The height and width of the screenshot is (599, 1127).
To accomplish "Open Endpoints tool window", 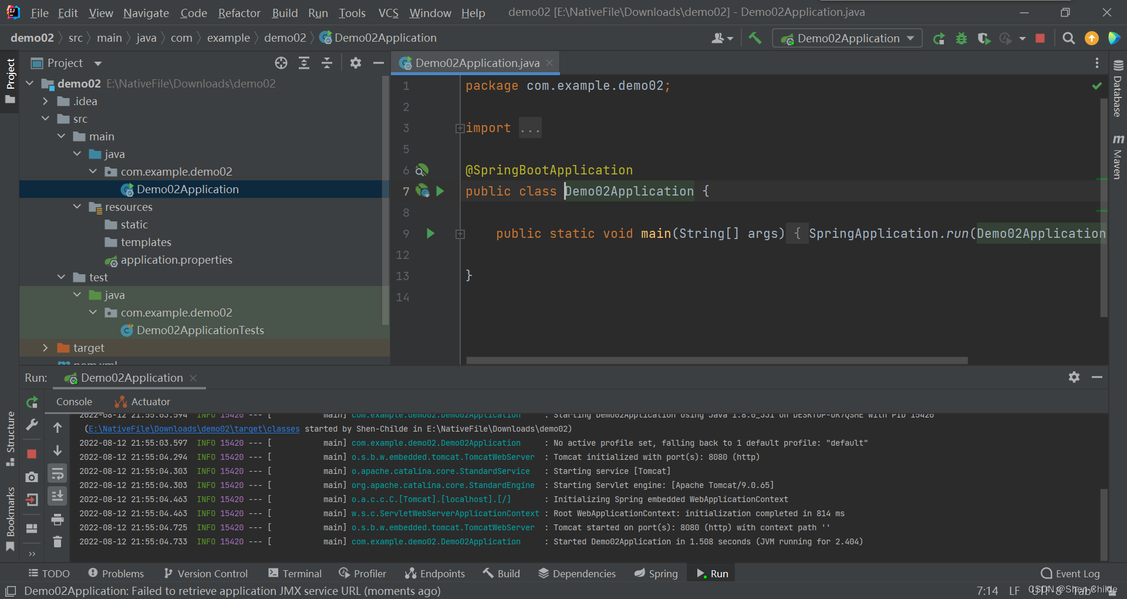I will 435,574.
